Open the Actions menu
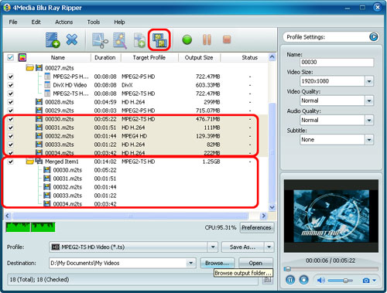The height and width of the screenshot is (293, 387). coord(63,22)
